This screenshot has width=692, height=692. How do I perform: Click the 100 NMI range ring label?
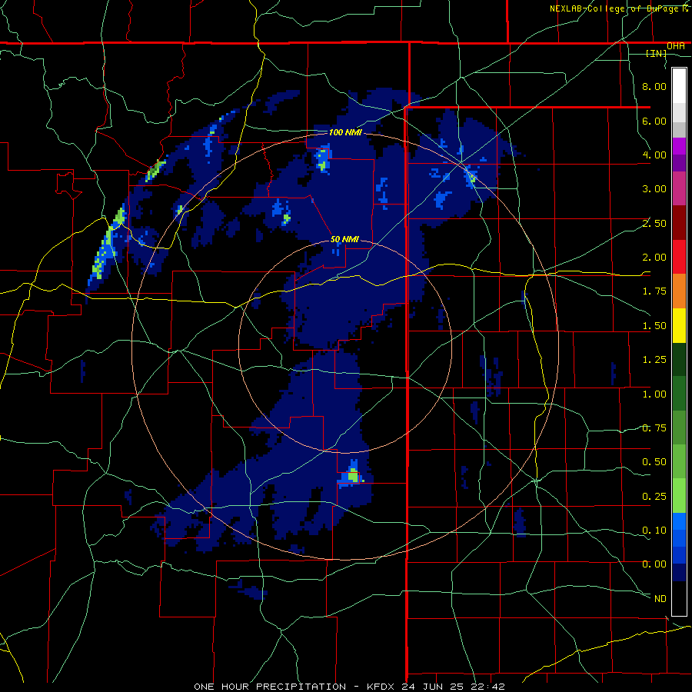pos(345,132)
